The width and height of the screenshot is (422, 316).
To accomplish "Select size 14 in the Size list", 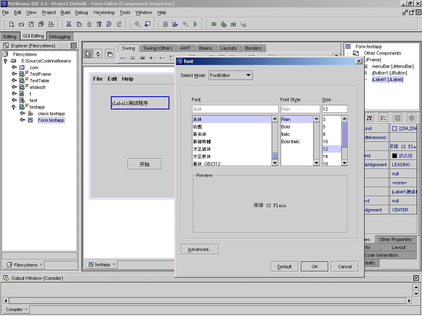I will (x=332, y=156).
